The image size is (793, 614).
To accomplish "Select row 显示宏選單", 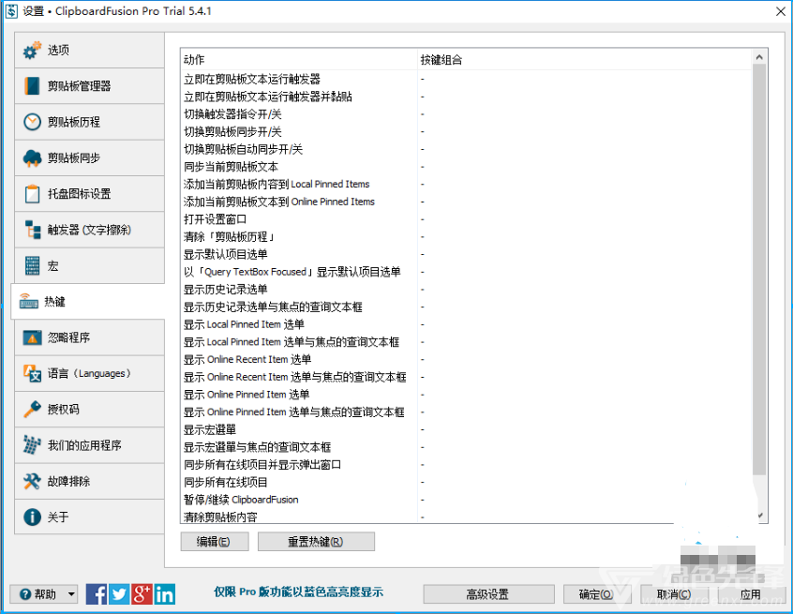I will point(466,430).
